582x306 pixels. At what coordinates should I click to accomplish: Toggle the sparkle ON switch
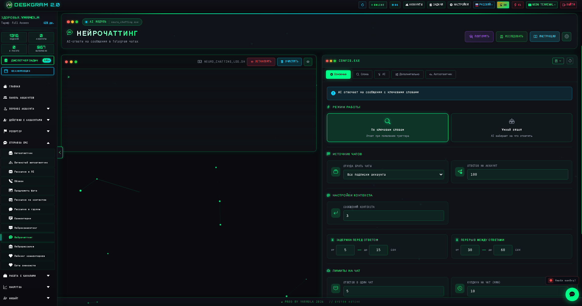pyautogui.click(x=503, y=5)
